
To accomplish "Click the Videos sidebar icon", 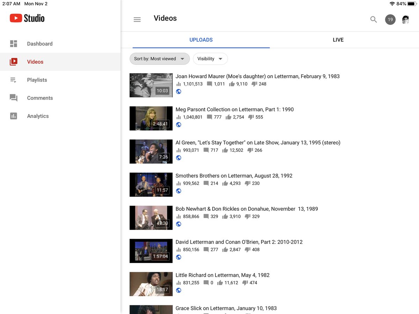I will [x=14, y=62].
